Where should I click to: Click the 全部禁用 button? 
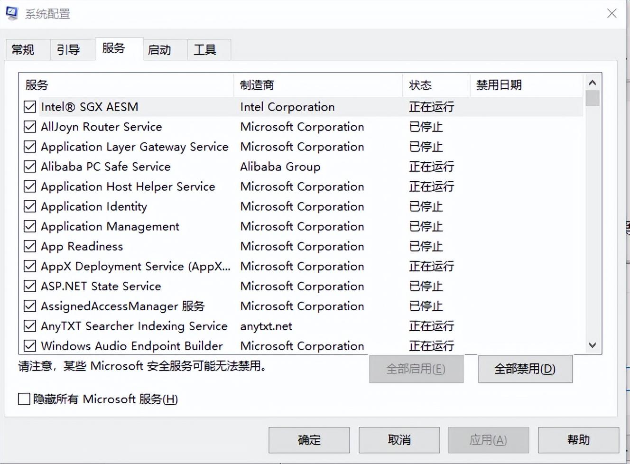pyautogui.click(x=525, y=369)
